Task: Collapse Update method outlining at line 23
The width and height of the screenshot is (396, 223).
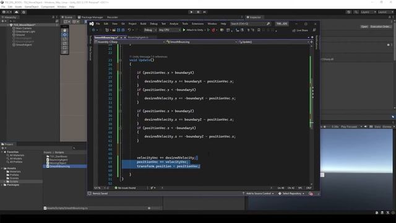Action: [120, 60]
